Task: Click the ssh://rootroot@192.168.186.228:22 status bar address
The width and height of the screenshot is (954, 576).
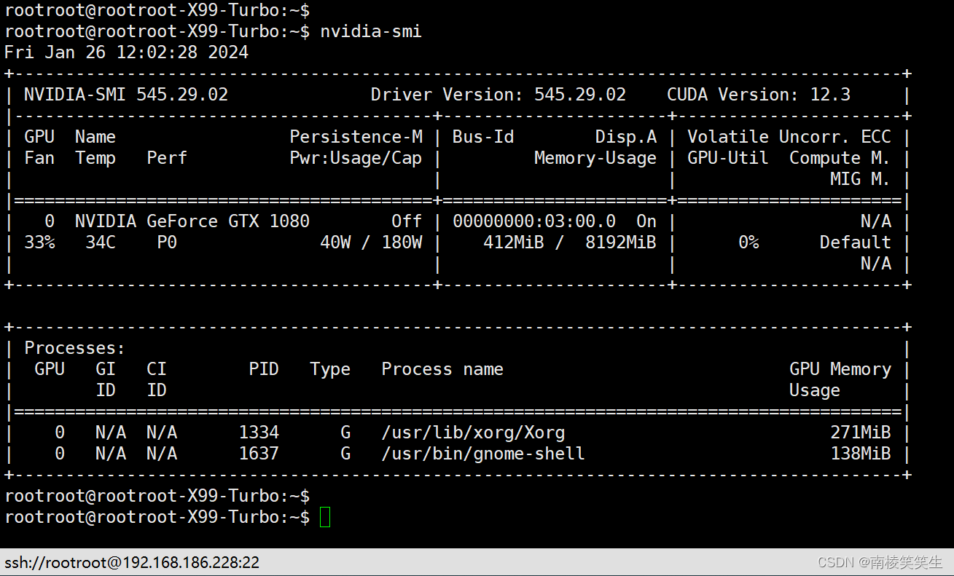Action: [132, 563]
